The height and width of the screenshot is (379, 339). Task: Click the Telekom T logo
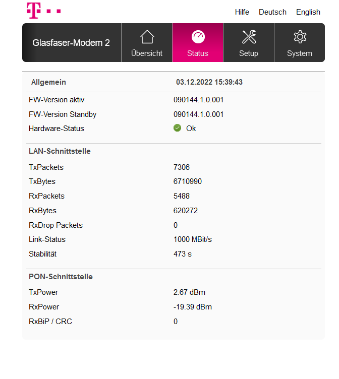43,11
